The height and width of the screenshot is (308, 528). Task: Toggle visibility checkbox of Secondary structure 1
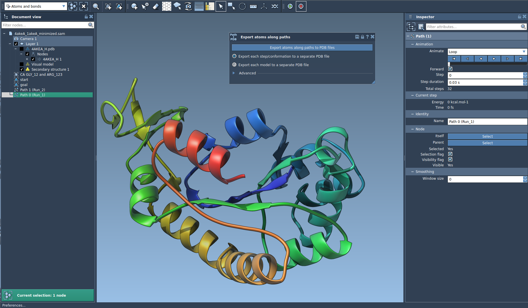(22, 70)
